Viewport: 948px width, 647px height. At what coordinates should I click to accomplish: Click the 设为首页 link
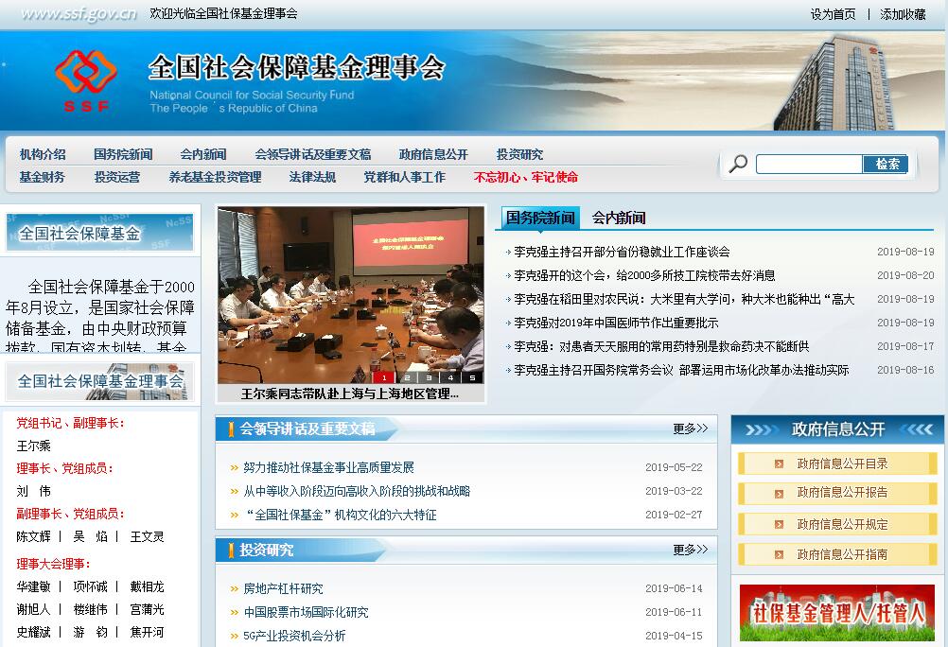[x=833, y=14]
